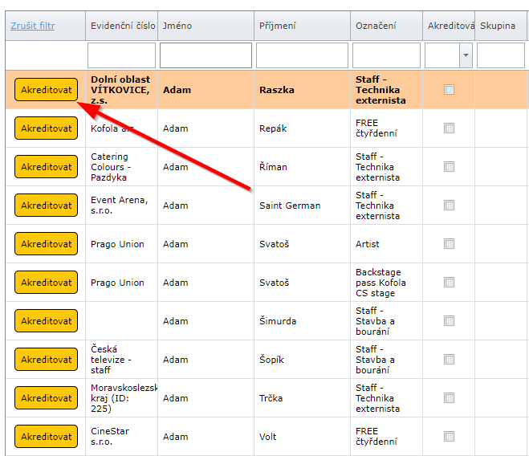Tick Akreditován checkbox for Adam Raszka
The image size is (529, 456).
[x=449, y=90]
